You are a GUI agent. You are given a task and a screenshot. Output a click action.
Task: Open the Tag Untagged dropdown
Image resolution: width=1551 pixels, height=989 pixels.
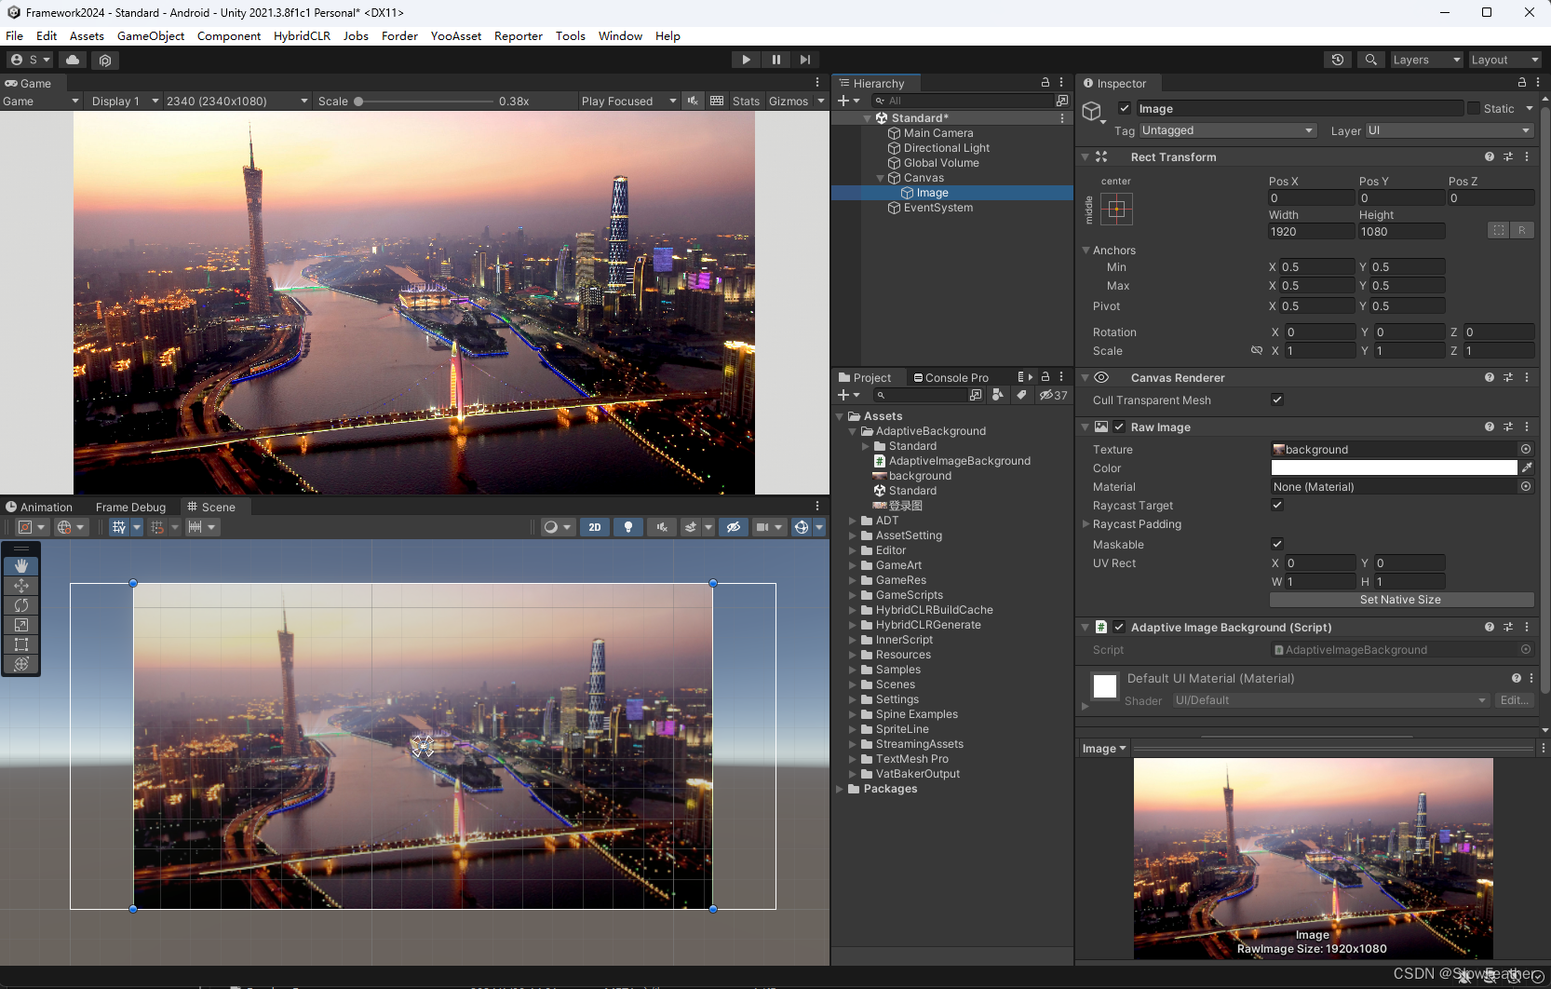tap(1227, 130)
